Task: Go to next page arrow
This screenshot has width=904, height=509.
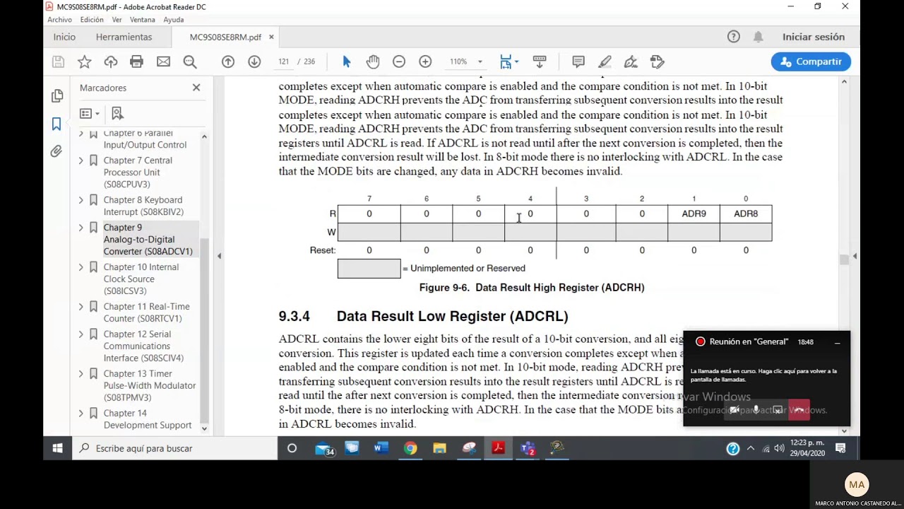Action: 254,62
